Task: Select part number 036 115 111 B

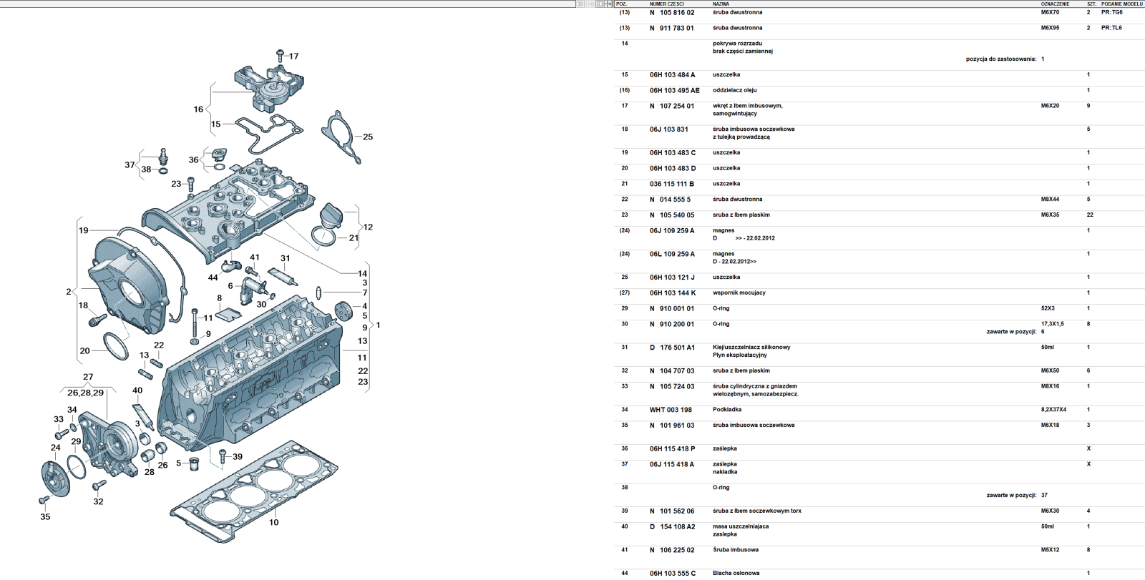Action: [x=671, y=185]
